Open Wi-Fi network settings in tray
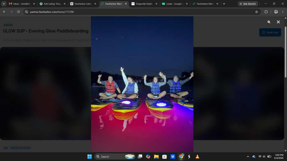This screenshot has width=287, height=161. click(x=260, y=157)
